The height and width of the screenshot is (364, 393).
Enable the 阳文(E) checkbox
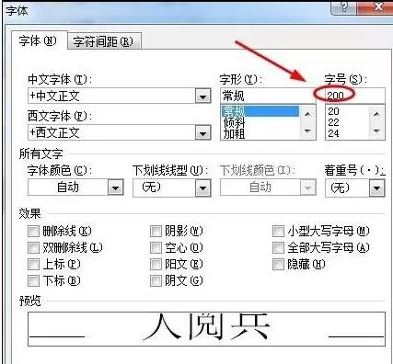(156, 264)
